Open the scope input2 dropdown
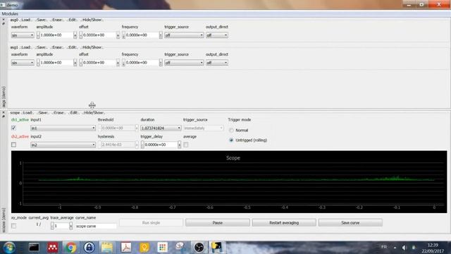This screenshot has width=451, height=254. [63, 145]
